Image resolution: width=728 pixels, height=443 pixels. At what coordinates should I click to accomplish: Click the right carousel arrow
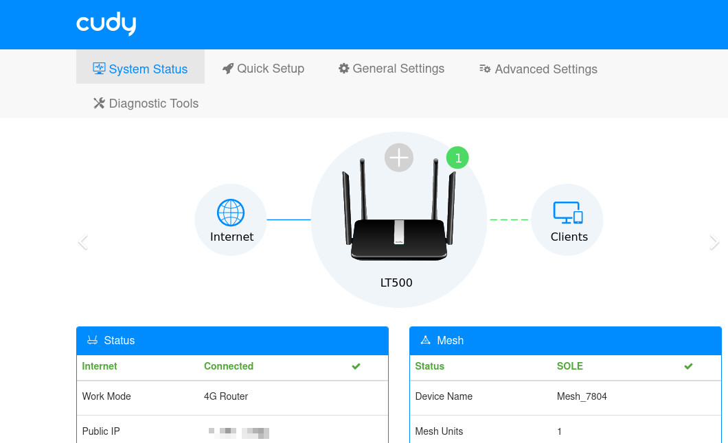point(714,242)
